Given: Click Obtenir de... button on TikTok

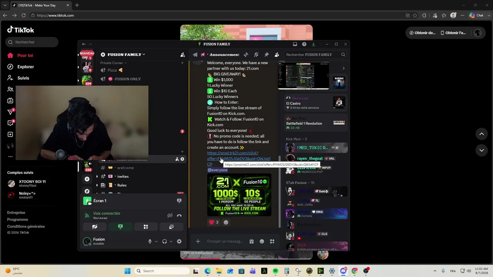Looking at the screenshot, I should coord(423,33).
